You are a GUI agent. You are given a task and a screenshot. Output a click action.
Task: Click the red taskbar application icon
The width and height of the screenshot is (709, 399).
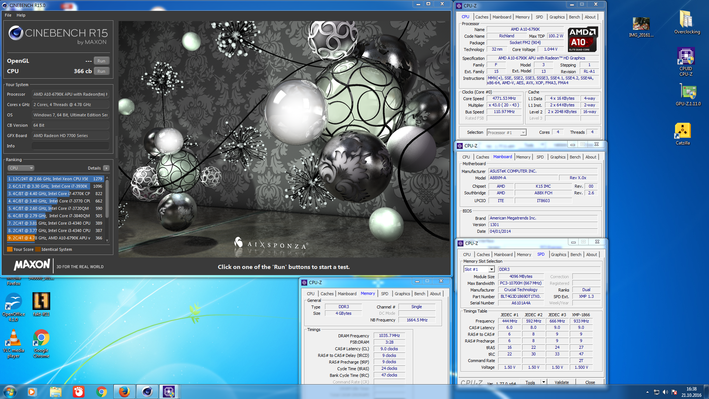click(x=78, y=392)
